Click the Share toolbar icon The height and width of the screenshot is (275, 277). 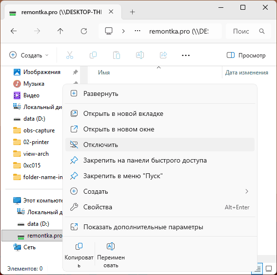(x=163, y=55)
